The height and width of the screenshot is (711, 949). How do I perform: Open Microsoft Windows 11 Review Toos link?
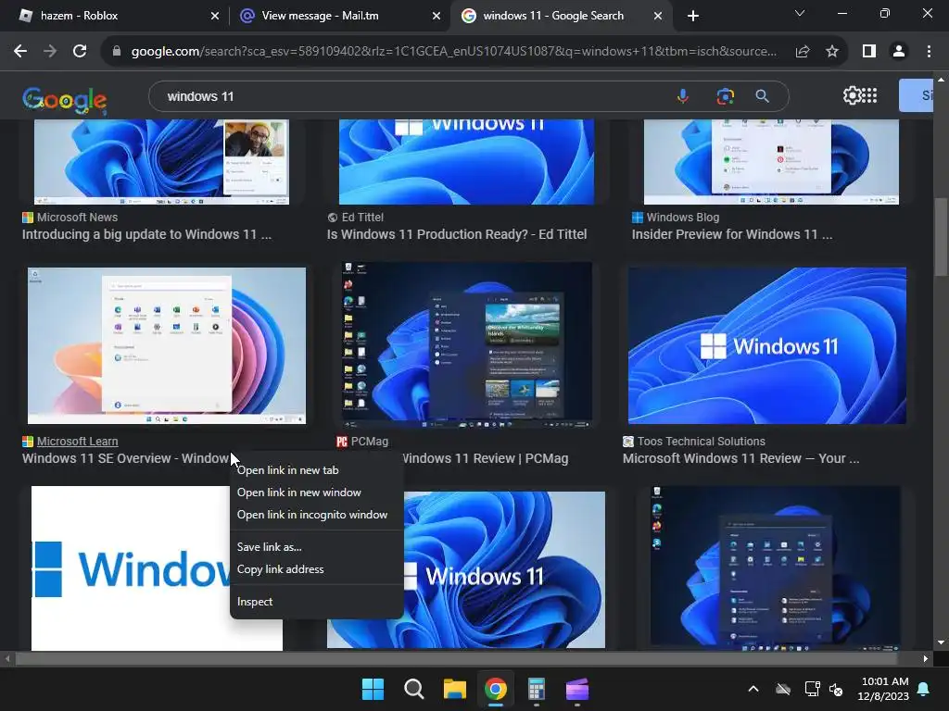click(740, 459)
